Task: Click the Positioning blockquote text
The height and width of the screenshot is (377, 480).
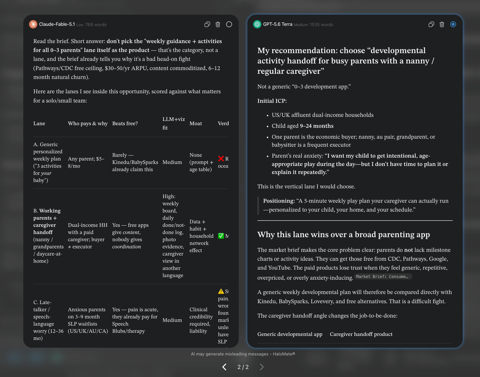Action: 356,205
